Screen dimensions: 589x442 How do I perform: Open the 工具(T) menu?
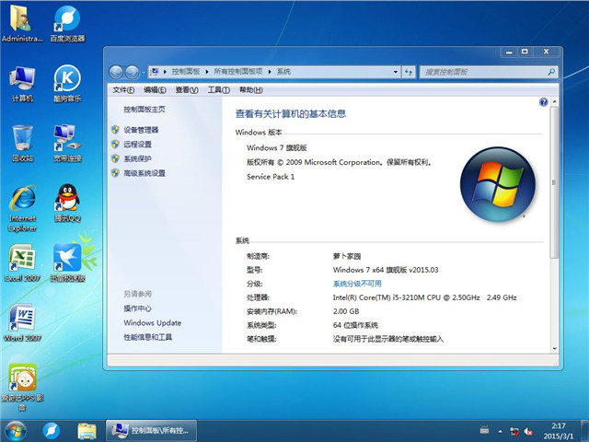coord(219,90)
